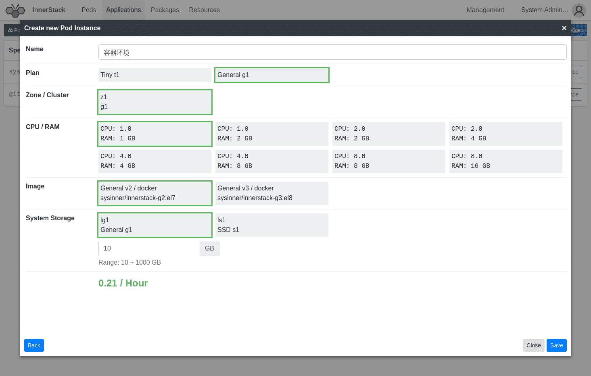Viewport: 591px width, 376px height.
Task: Select the Tiny t1 plan
Action: [x=155, y=75]
